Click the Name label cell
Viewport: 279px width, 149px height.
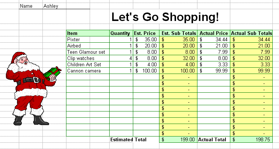[x=31, y=6]
